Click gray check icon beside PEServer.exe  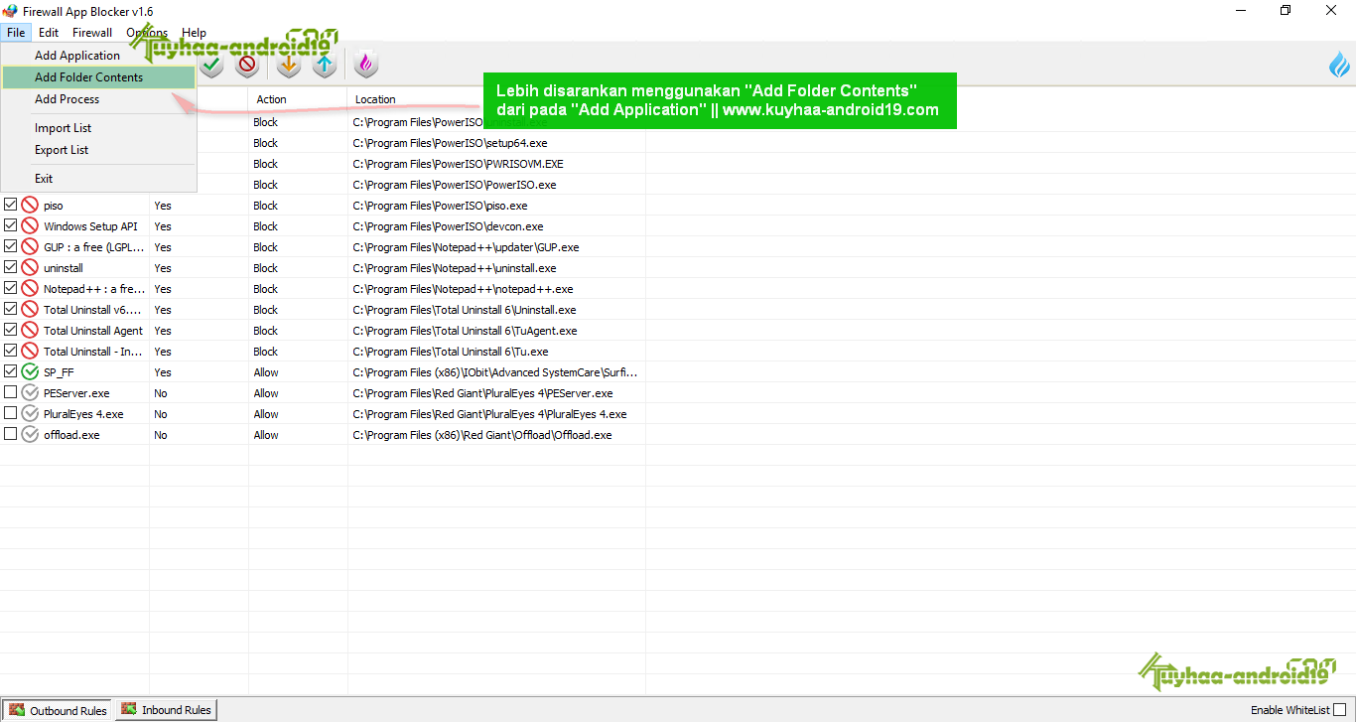click(x=30, y=393)
